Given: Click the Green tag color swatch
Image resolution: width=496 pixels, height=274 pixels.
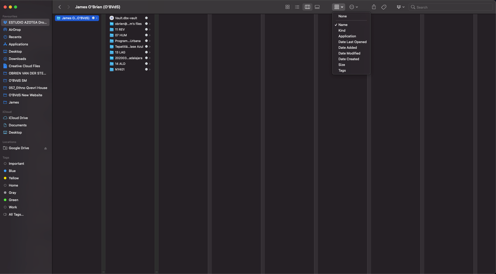Looking at the screenshot, I should click(5, 200).
